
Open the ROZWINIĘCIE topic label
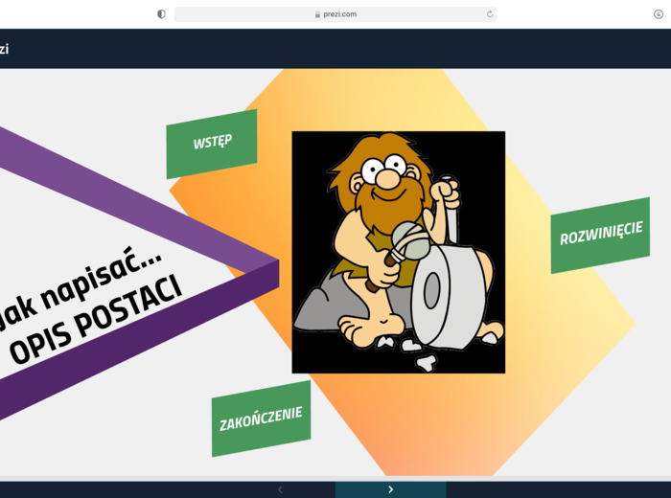point(600,234)
